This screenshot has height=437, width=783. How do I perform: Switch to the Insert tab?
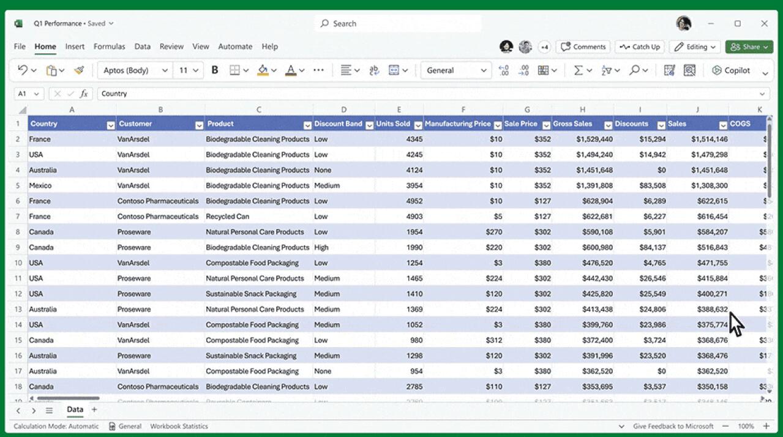point(75,47)
